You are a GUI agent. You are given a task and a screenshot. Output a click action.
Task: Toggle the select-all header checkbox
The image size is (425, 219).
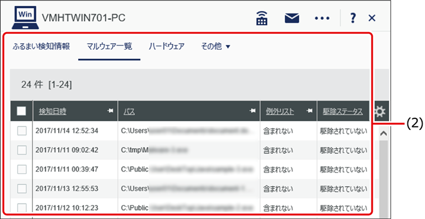pos(21,111)
